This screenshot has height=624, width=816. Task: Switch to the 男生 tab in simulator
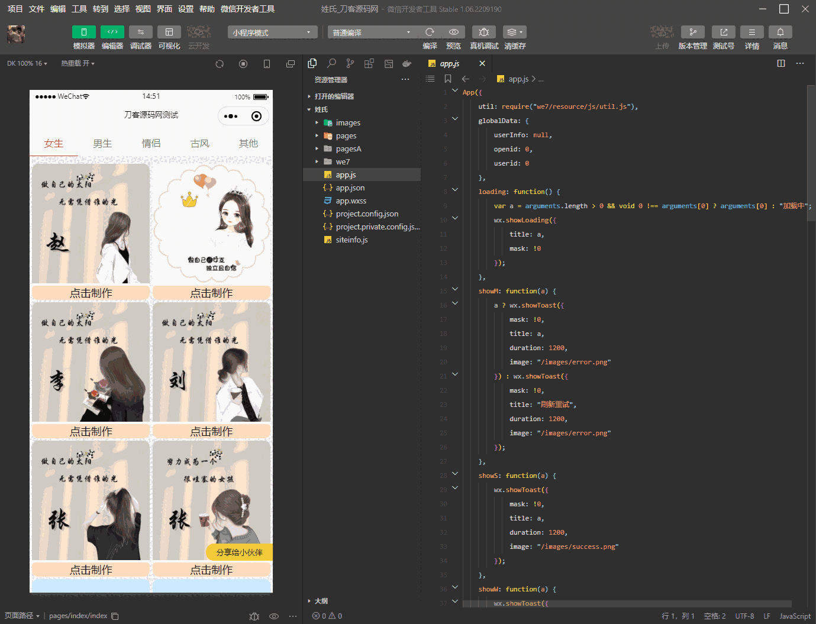[102, 144]
